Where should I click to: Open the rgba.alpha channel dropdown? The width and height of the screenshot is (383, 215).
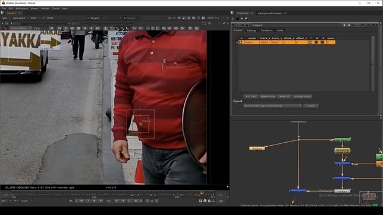21,18
